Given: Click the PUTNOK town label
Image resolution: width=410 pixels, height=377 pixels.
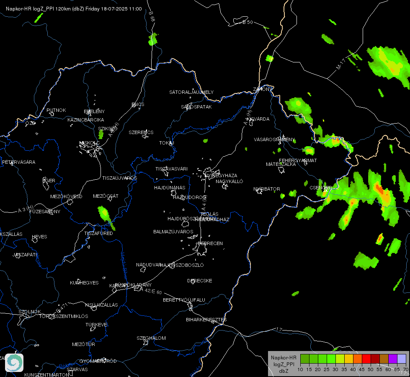Looking at the screenshot, I should pyautogui.click(x=56, y=110).
